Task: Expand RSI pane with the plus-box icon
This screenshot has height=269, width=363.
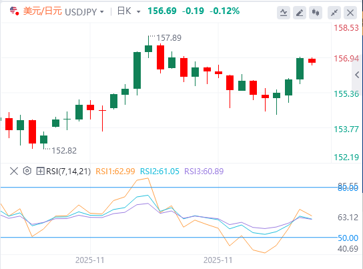Action: tap(40, 172)
